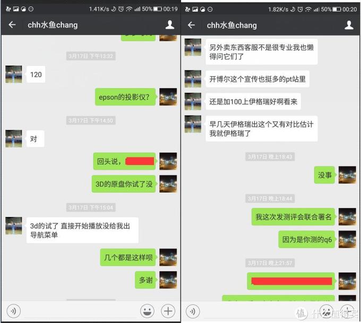This screenshot has height=323, width=361.
Task: Tap contact avatar beside '另外卖东西客服' message
Action: click(x=193, y=47)
